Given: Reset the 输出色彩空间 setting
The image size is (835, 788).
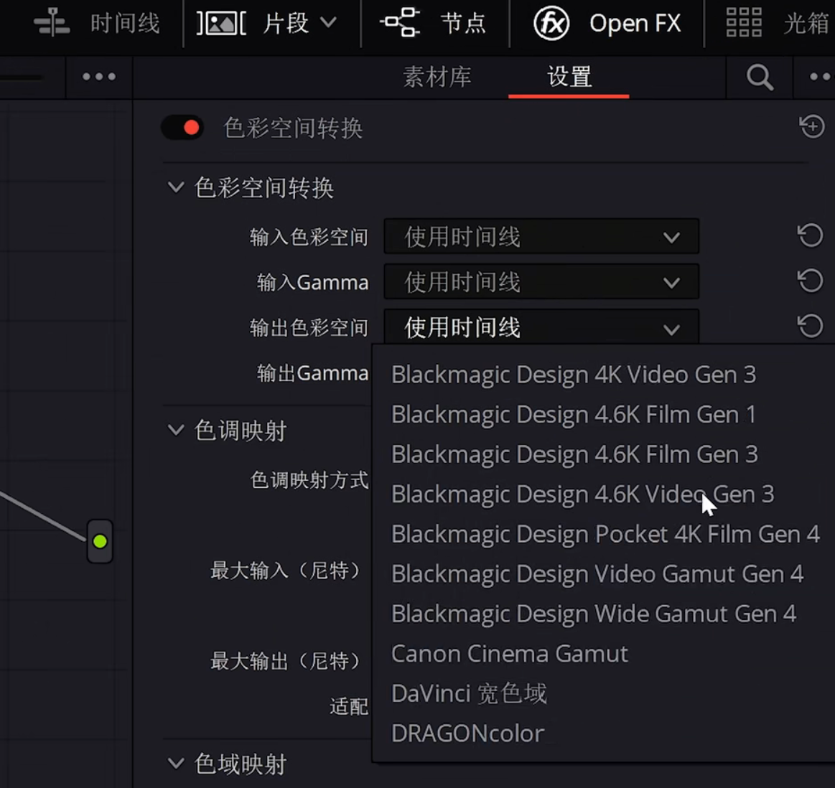Looking at the screenshot, I should tap(811, 326).
